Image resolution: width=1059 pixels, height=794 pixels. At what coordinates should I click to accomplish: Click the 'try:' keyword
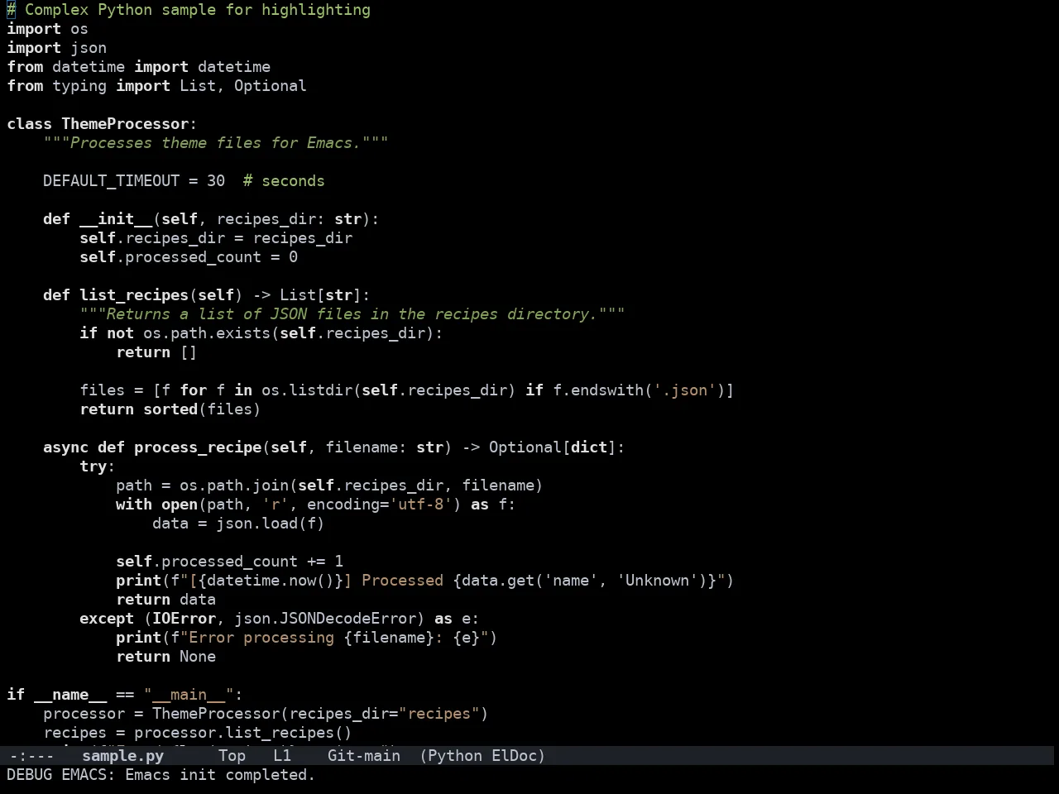(97, 466)
